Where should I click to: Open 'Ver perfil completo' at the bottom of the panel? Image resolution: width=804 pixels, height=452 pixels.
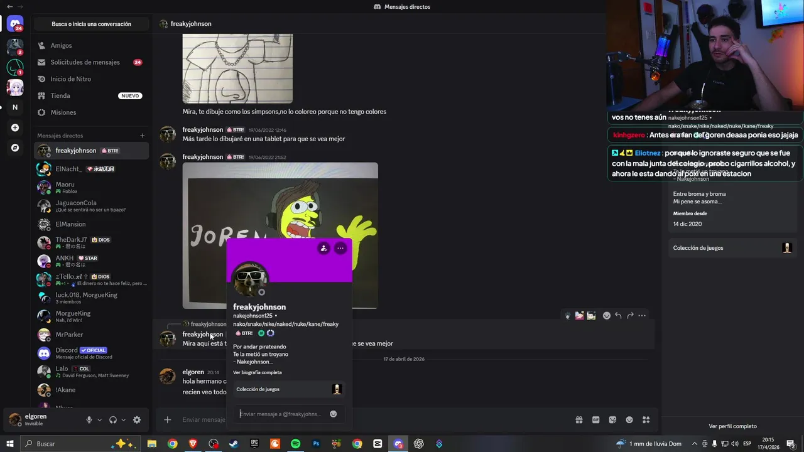tap(732, 426)
